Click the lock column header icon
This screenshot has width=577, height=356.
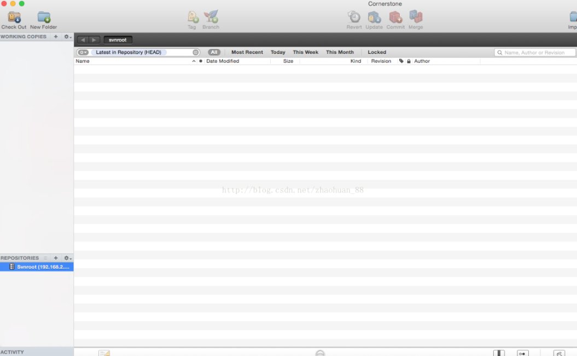point(409,61)
